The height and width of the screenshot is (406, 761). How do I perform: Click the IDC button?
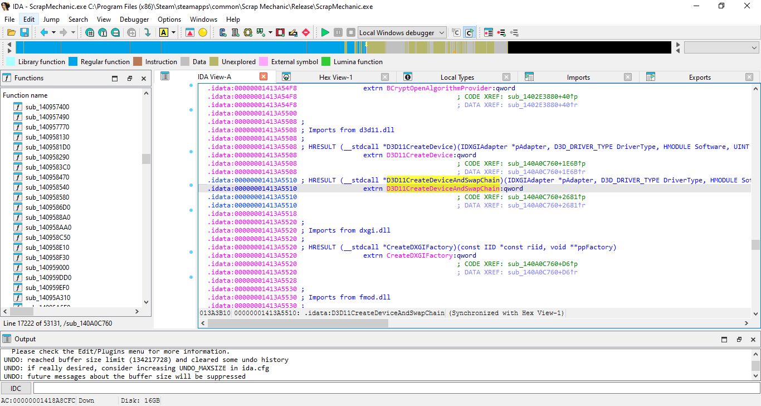pos(16,388)
